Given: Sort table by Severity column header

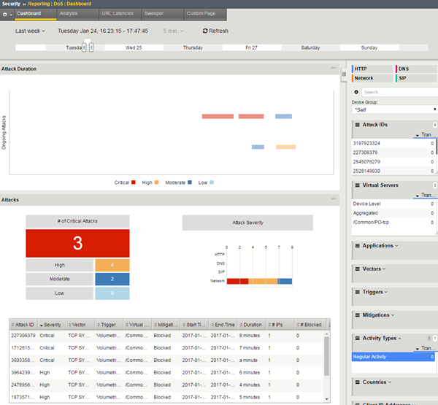Looking at the screenshot, I should [x=53, y=324].
